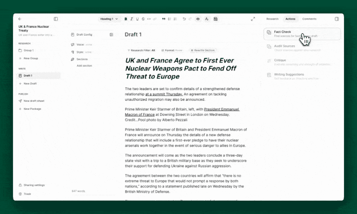The width and height of the screenshot is (357, 214).
Task: Insert a link with the chain icon
Action: coord(155,19)
